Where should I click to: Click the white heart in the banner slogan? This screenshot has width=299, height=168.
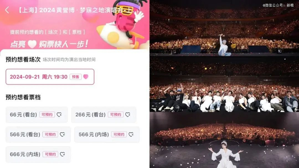32,44
